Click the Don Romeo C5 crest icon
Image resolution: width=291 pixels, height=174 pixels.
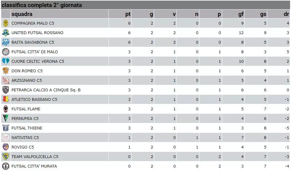(6, 71)
